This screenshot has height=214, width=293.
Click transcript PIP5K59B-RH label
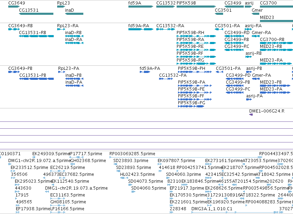click(190, 33)
